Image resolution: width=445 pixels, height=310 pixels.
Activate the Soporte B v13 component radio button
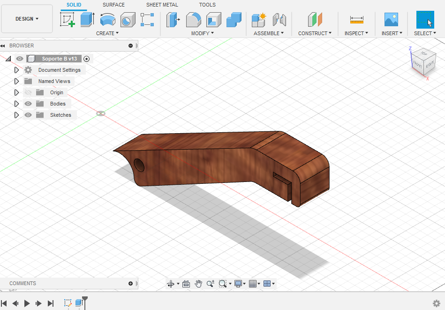point(87,59)
